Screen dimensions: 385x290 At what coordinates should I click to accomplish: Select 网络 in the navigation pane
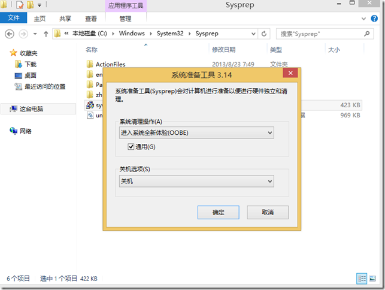pyautogui.click(x=26, y=131)
